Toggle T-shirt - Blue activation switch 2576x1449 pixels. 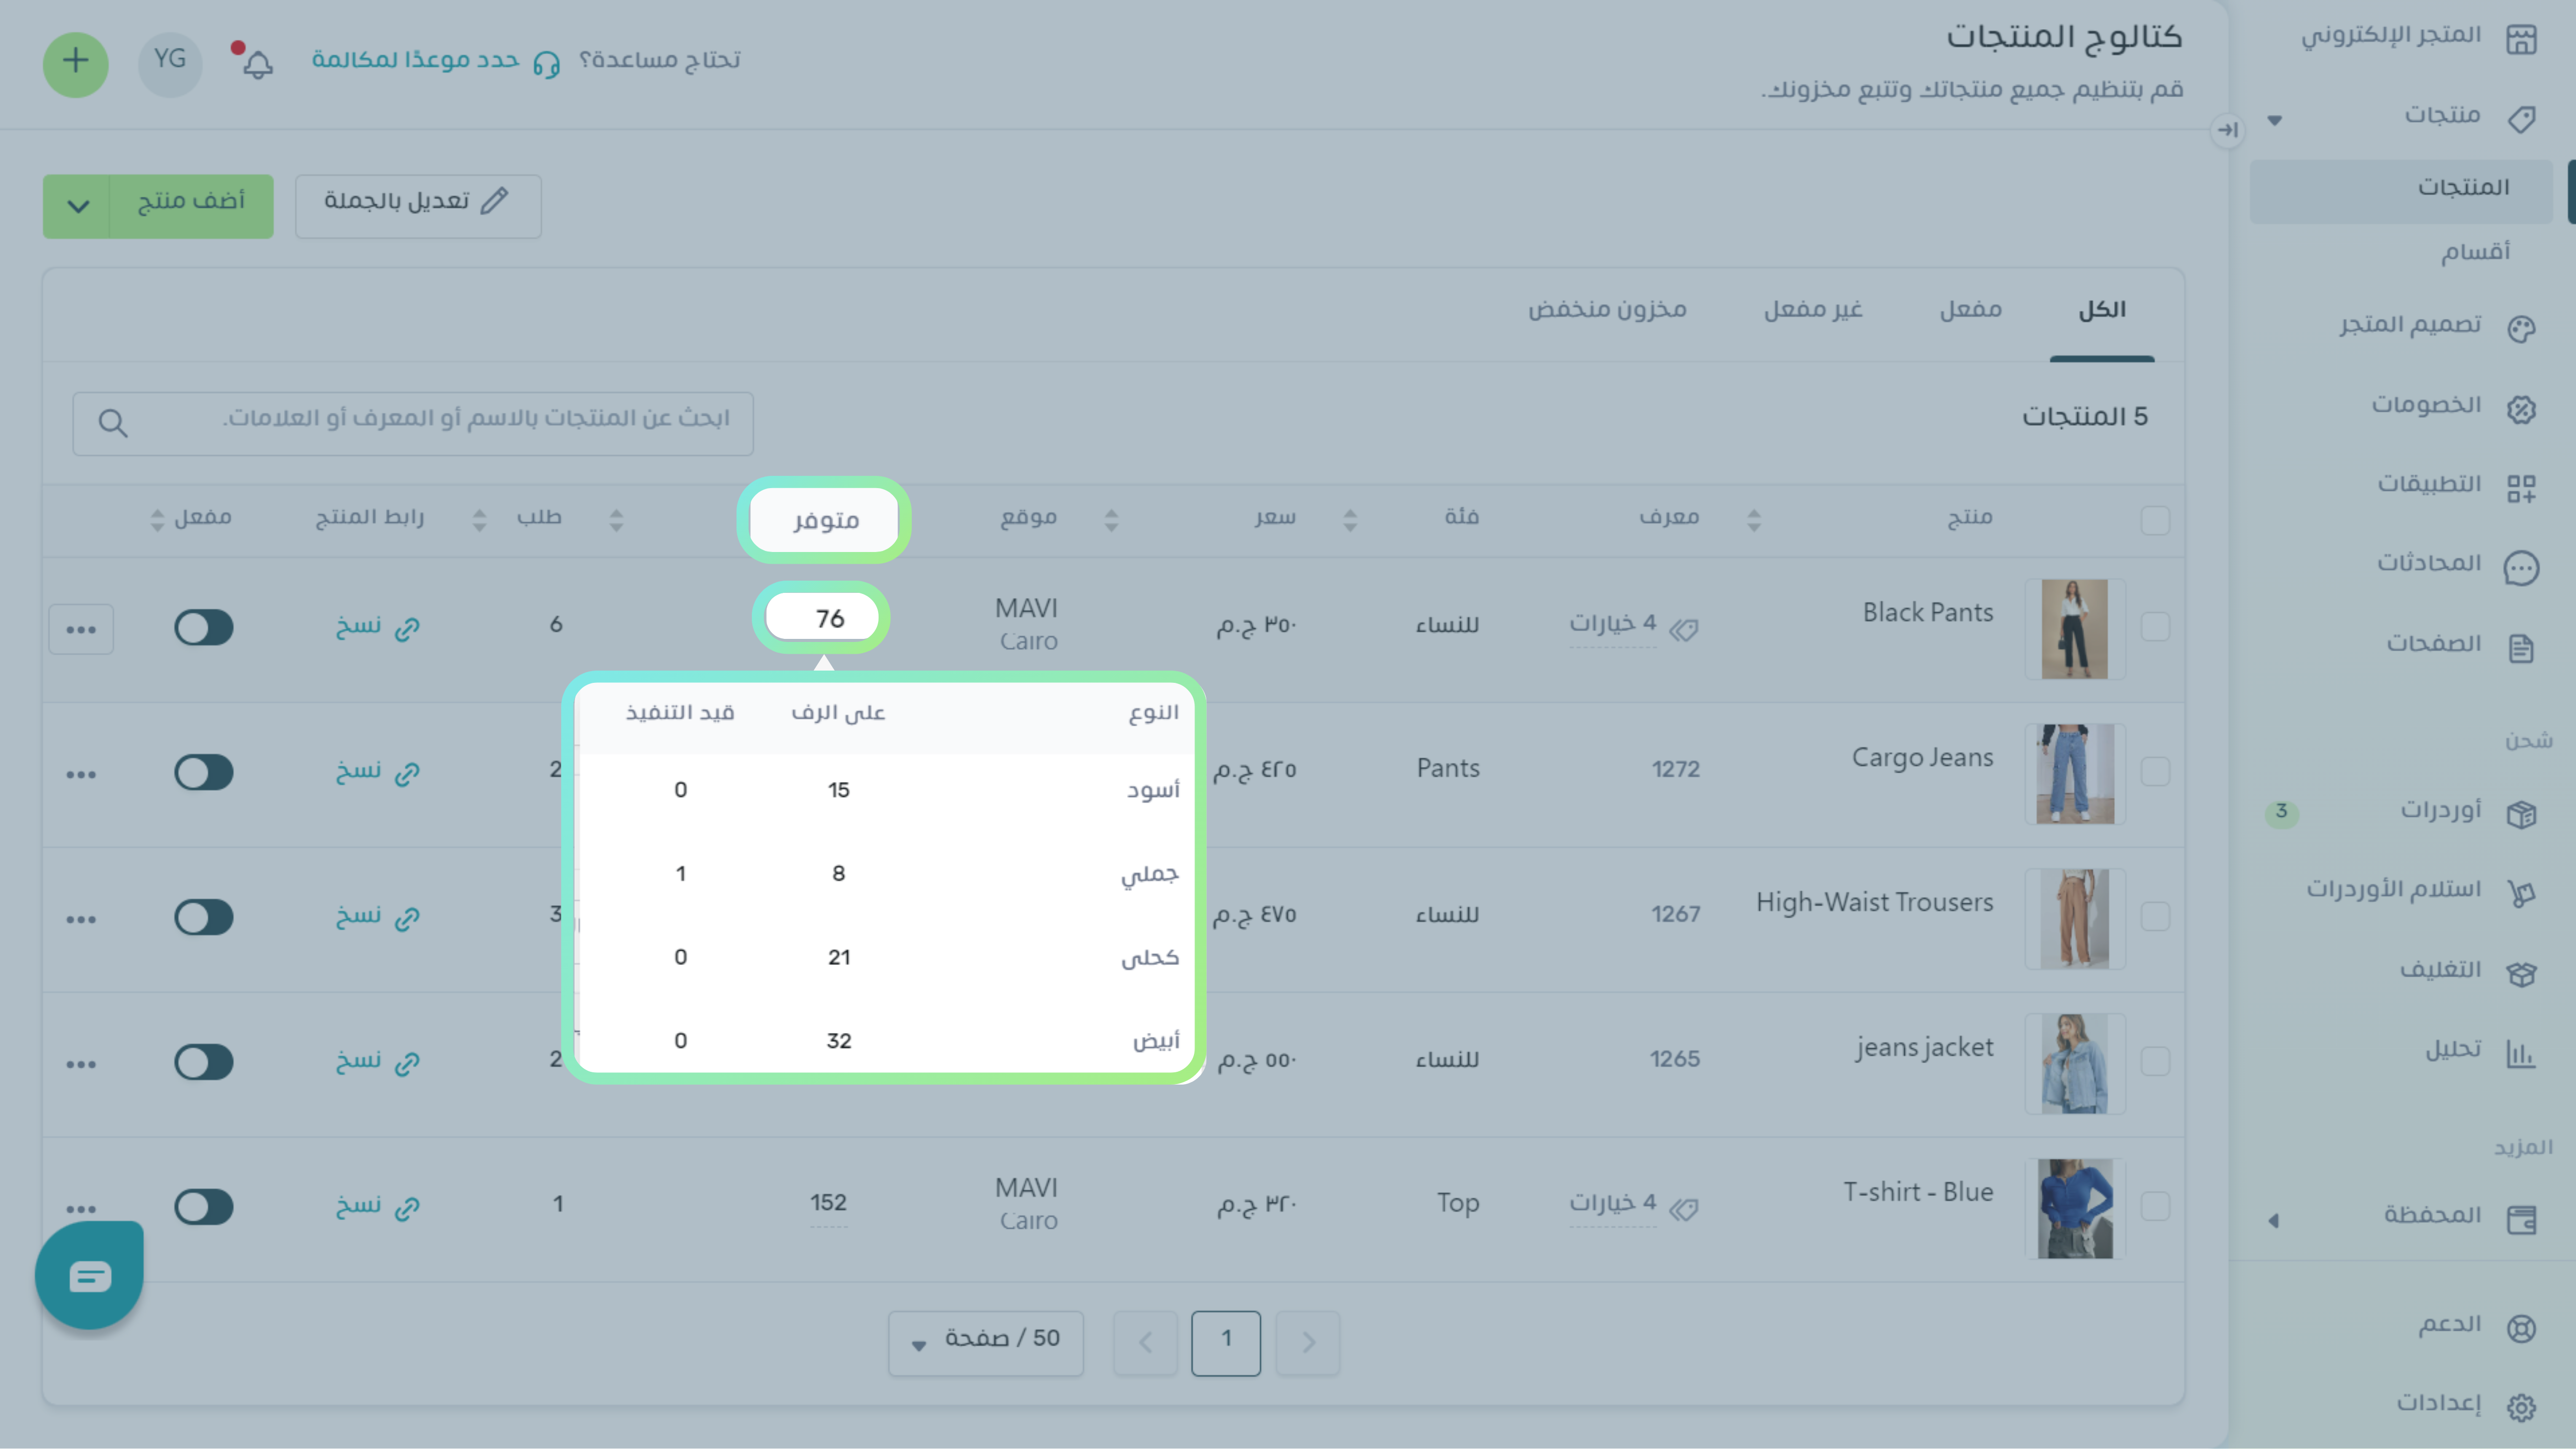[x=204, y=1207]
